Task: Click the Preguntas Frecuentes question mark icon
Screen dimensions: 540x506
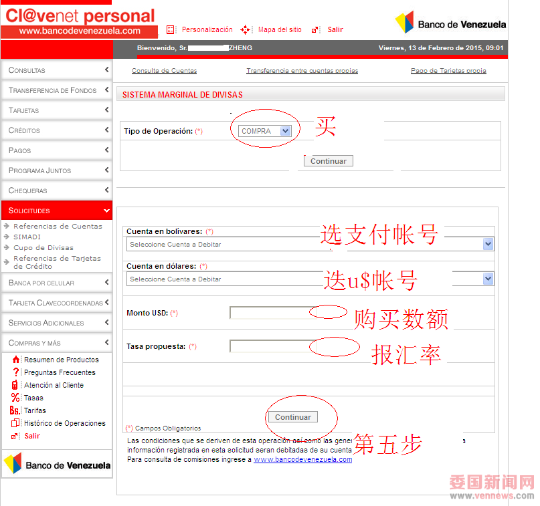Action: tap(15, 372)
